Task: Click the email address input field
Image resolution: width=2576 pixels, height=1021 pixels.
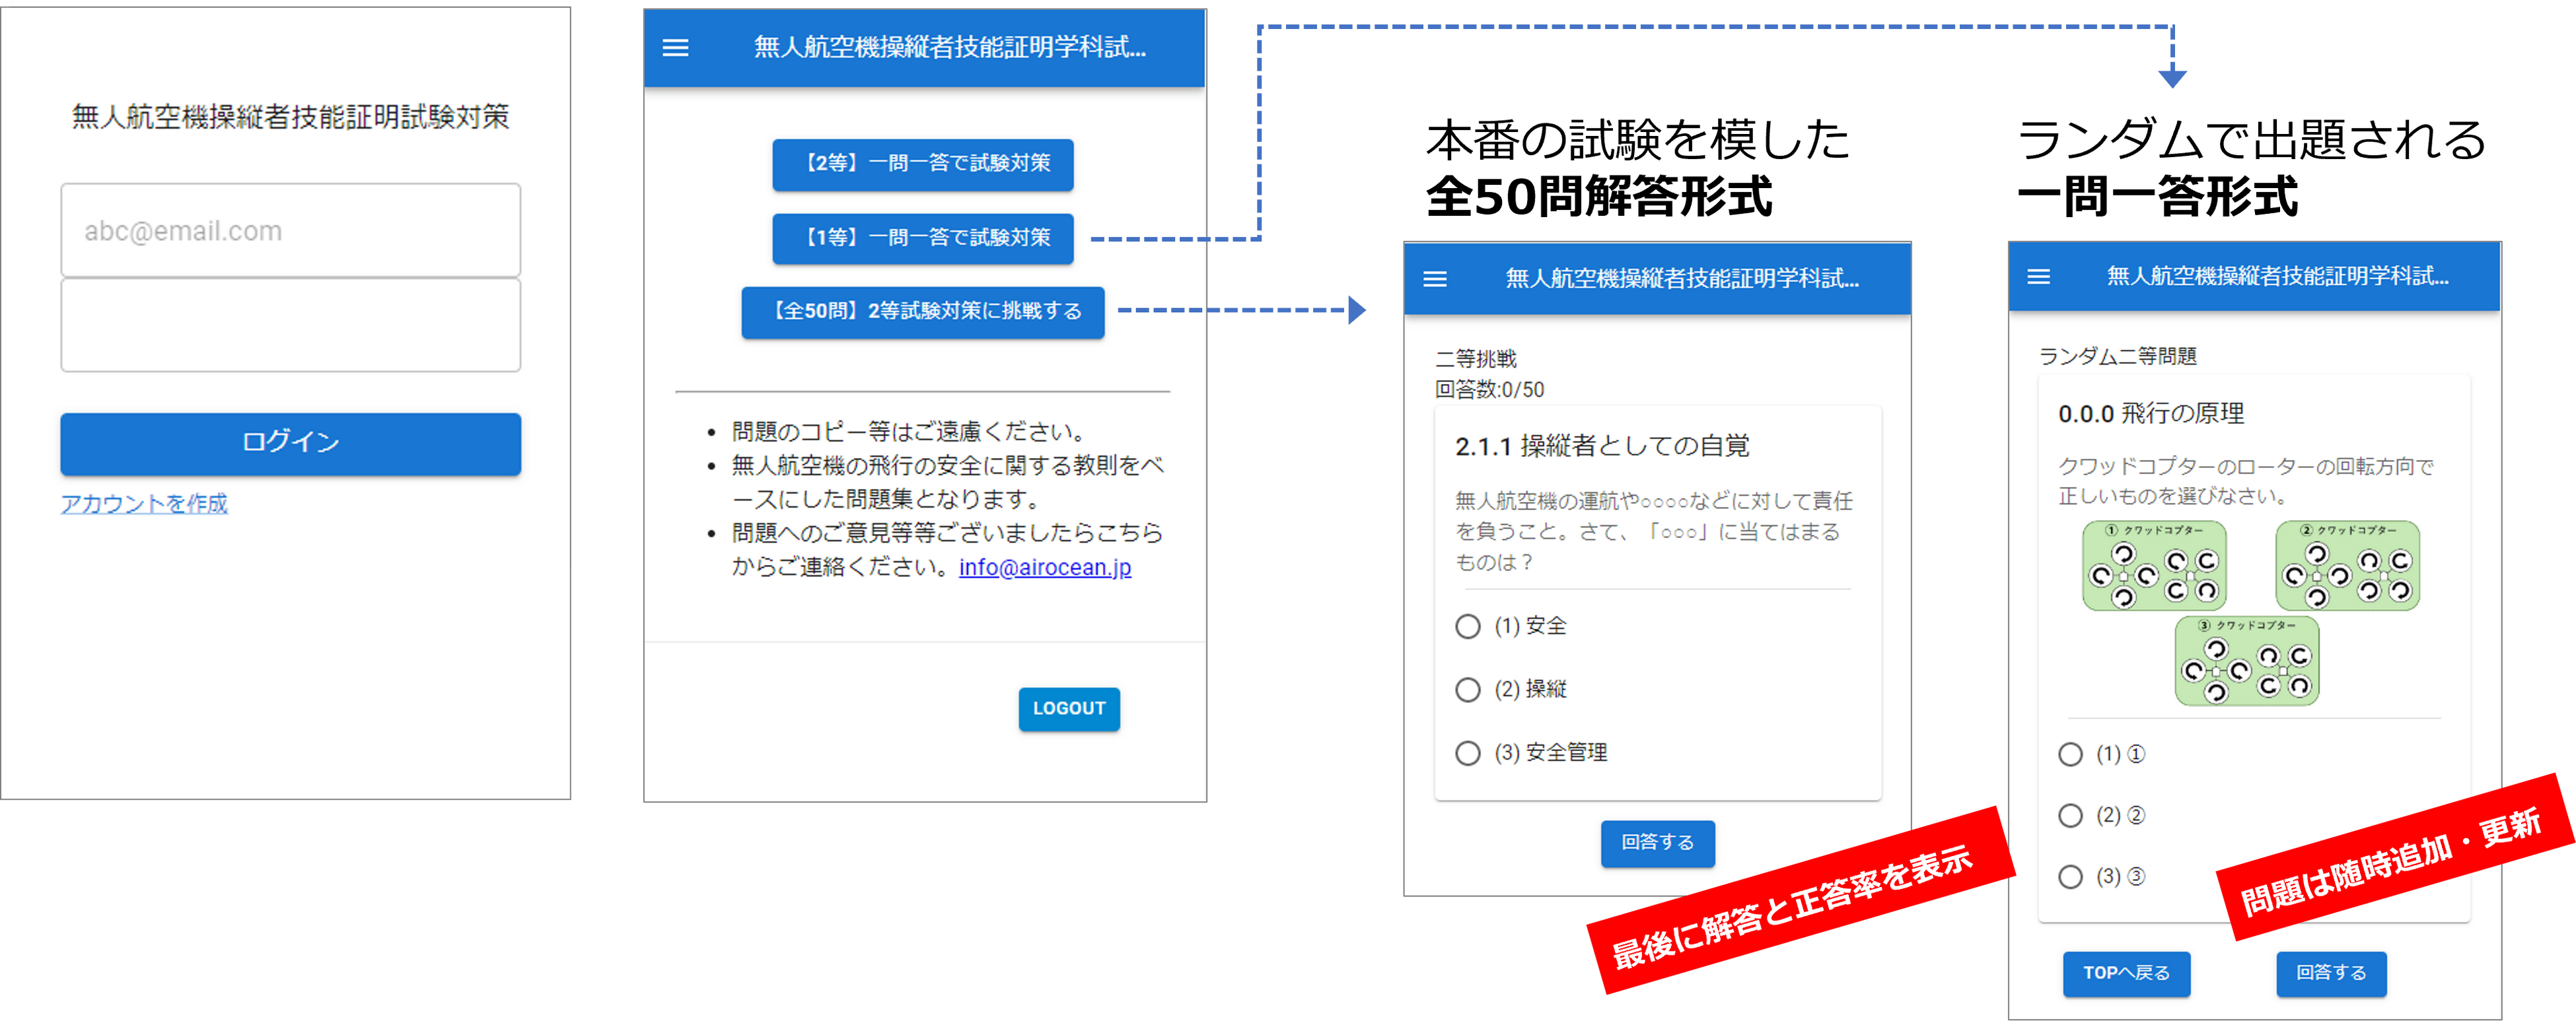Action: coord(290,231)
